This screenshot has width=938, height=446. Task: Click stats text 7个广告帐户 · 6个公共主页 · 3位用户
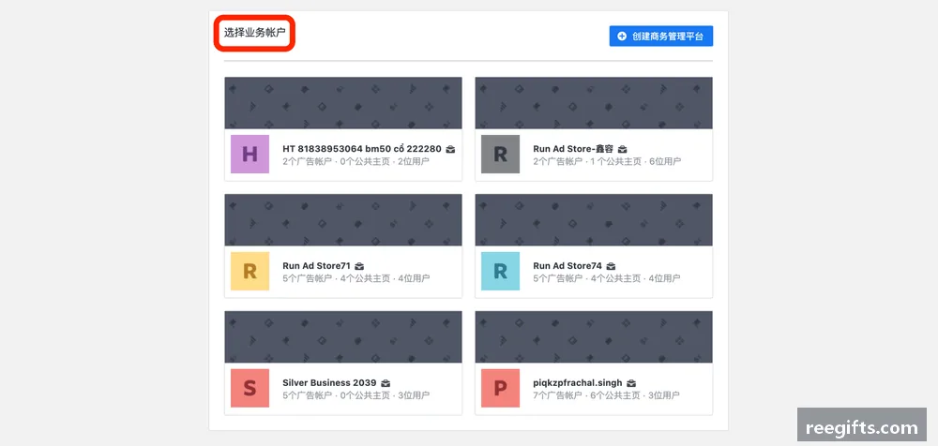pos(607,395)
